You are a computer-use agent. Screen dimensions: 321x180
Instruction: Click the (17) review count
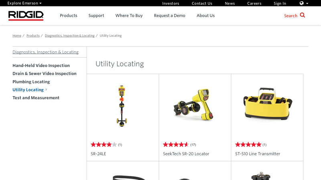193,145
